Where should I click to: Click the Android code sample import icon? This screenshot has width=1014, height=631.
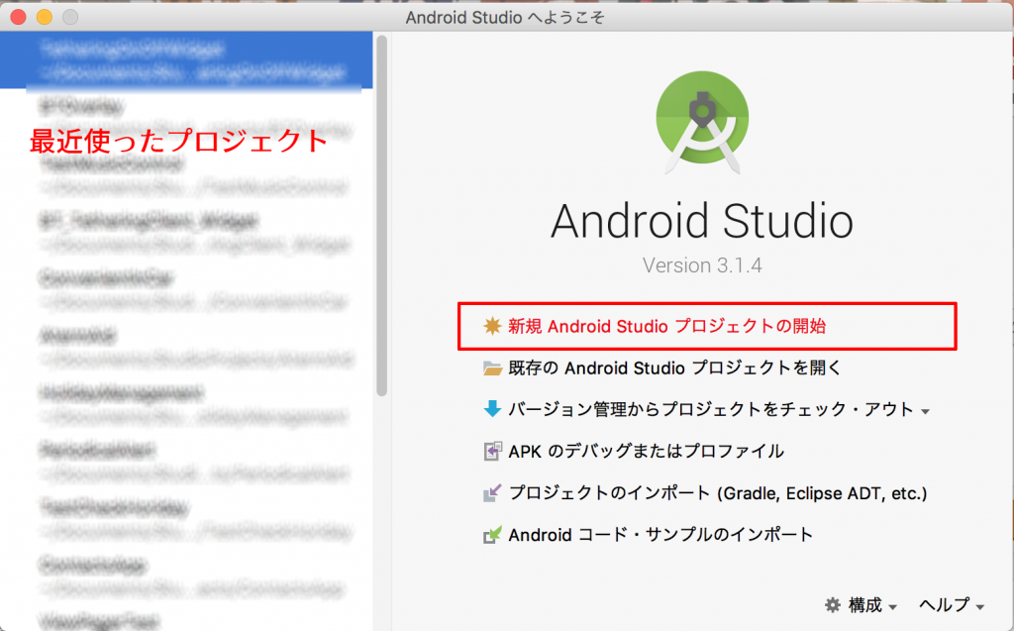492,535
